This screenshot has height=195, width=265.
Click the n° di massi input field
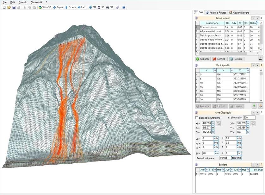tap(249, 118)
